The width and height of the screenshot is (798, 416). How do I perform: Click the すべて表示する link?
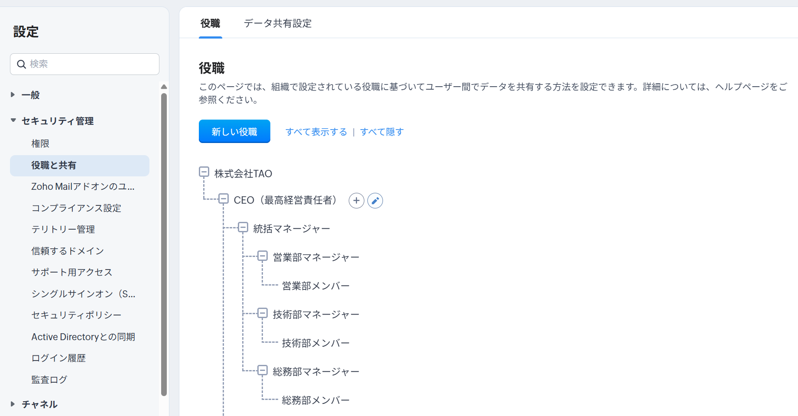pos(316,132)
